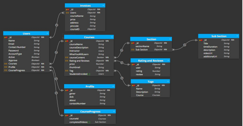This screenshot has height=126, width=243.
Task: Open the Rating and Reviews options menu
Action: pyautogui.click(x=168, y=60)
